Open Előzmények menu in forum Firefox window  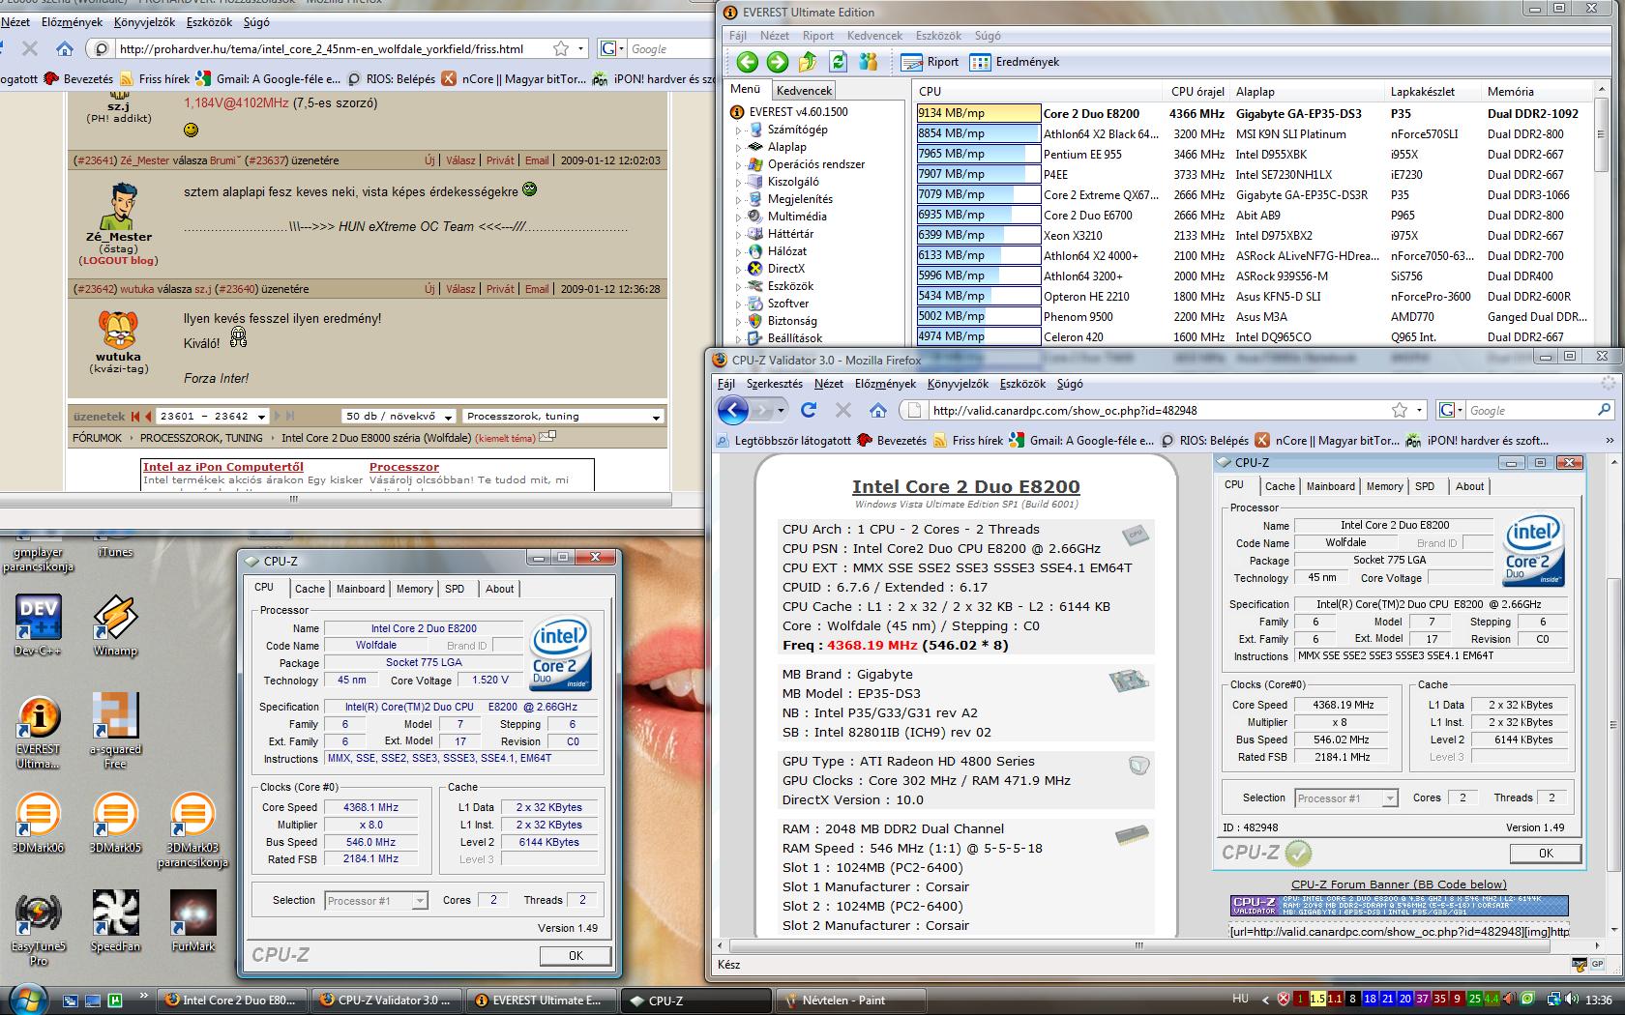72,21
